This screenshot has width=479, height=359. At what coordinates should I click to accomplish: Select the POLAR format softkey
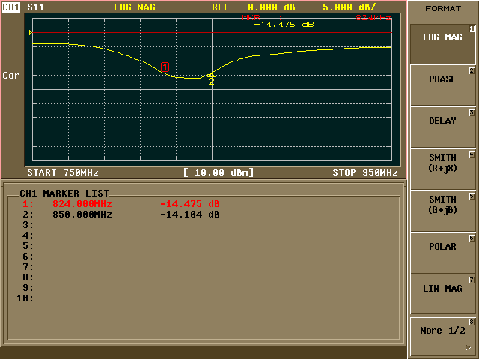(x=442, y=253)
